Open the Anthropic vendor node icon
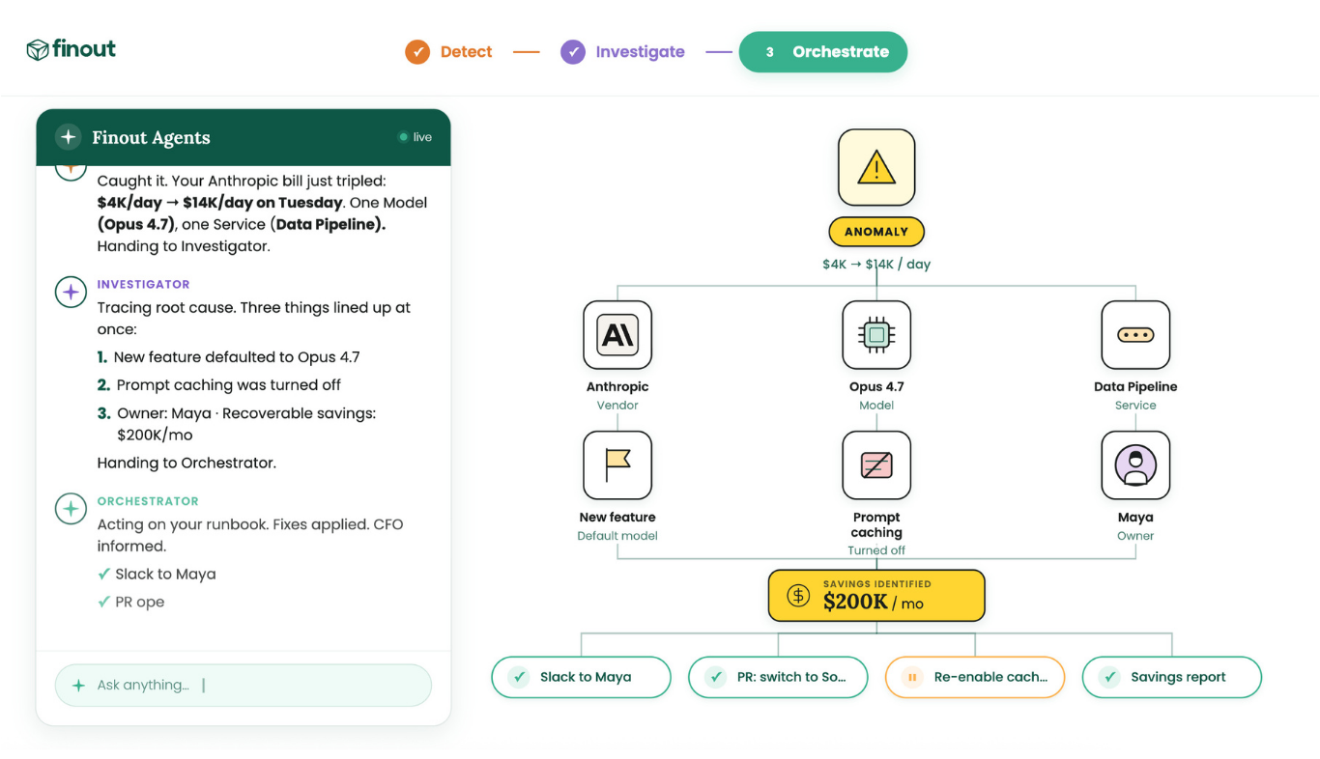Image resolution: width=1320 pixels, height=759 pixels. 617,335
